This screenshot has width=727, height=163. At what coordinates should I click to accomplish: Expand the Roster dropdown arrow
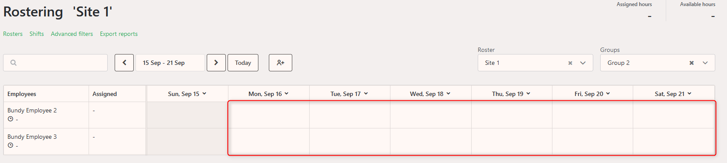583,63
